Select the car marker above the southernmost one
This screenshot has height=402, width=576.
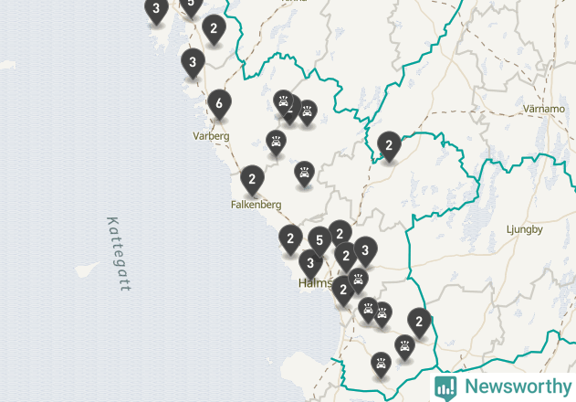tap(404, 347)
